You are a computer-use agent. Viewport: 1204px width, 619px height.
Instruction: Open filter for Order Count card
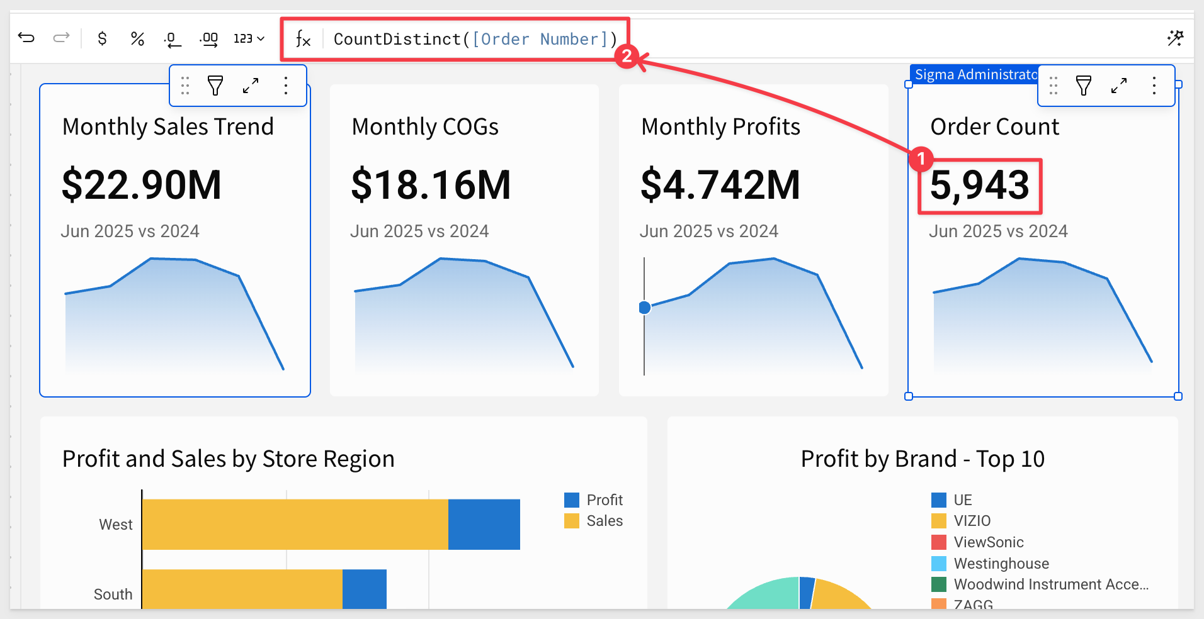tap(1084, 86)
